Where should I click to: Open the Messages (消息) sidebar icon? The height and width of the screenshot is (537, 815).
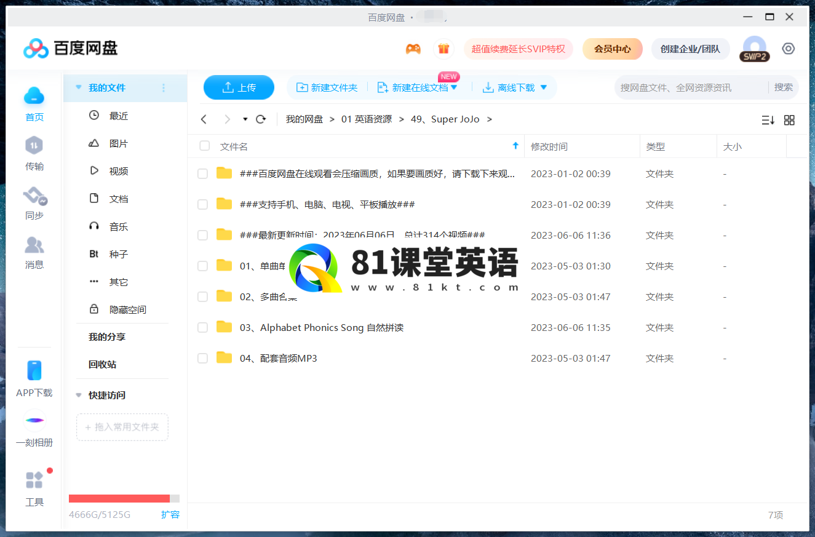[x=34, y=245]
